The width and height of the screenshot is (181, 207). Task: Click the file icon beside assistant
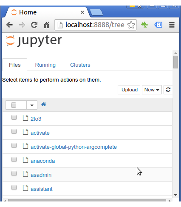(x=25, y=188)
